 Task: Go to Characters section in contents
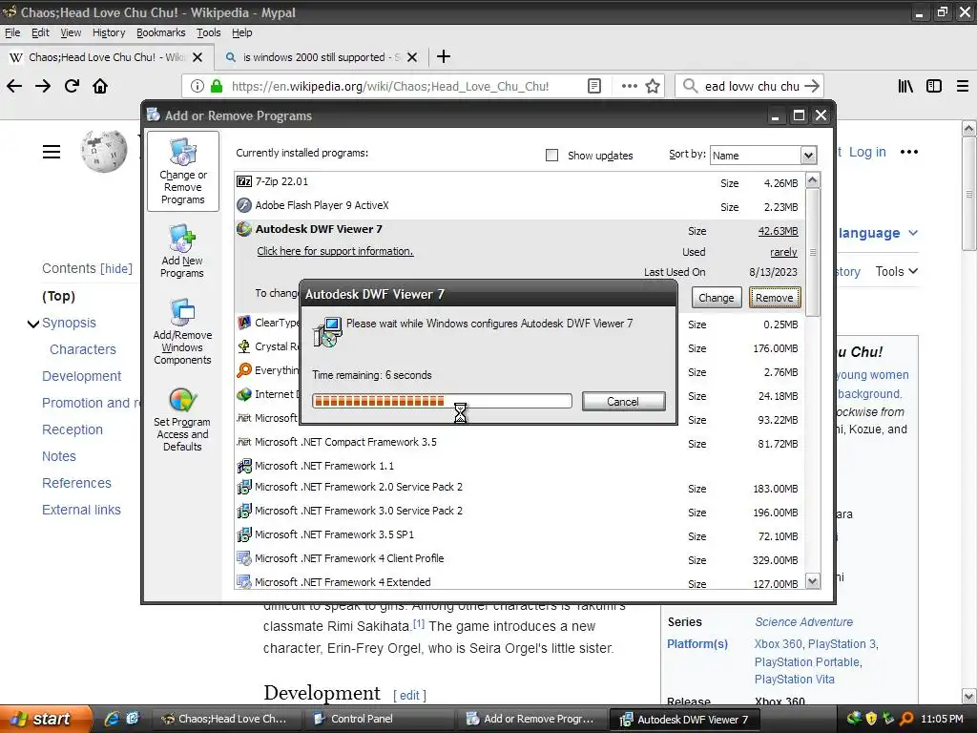point(83,349)
